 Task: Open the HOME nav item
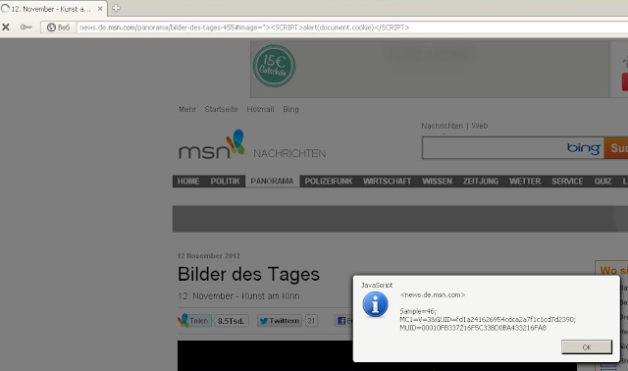coord(188,182)
